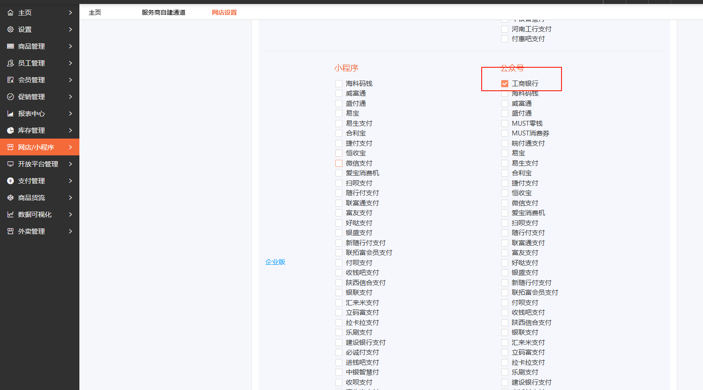
Task: Check 皖付通支付 option
Action: [505, 143]
